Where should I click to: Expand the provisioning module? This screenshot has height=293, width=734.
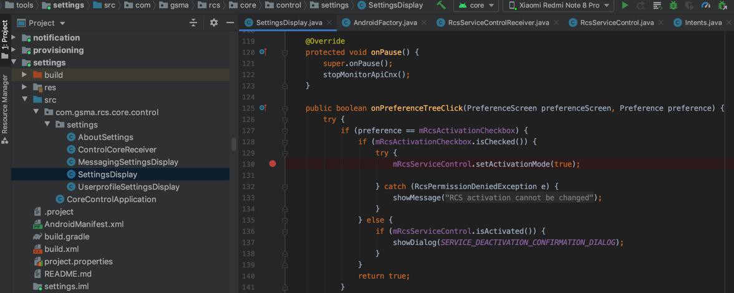[x=14, y=50]
